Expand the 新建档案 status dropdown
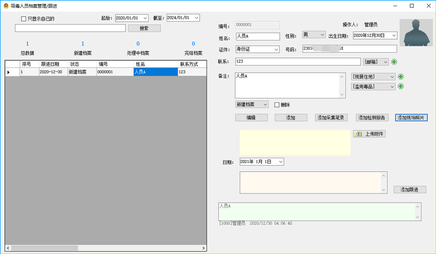 [265, 105]
